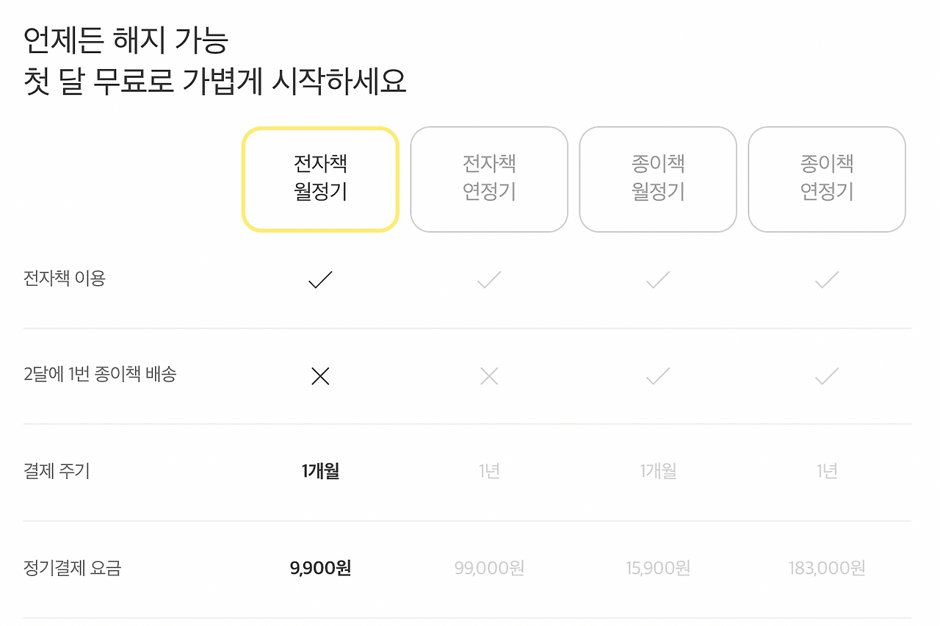This screenshot has height=626, width=940.
Task: Click the 183,000원 price
Action: point(827,568)
